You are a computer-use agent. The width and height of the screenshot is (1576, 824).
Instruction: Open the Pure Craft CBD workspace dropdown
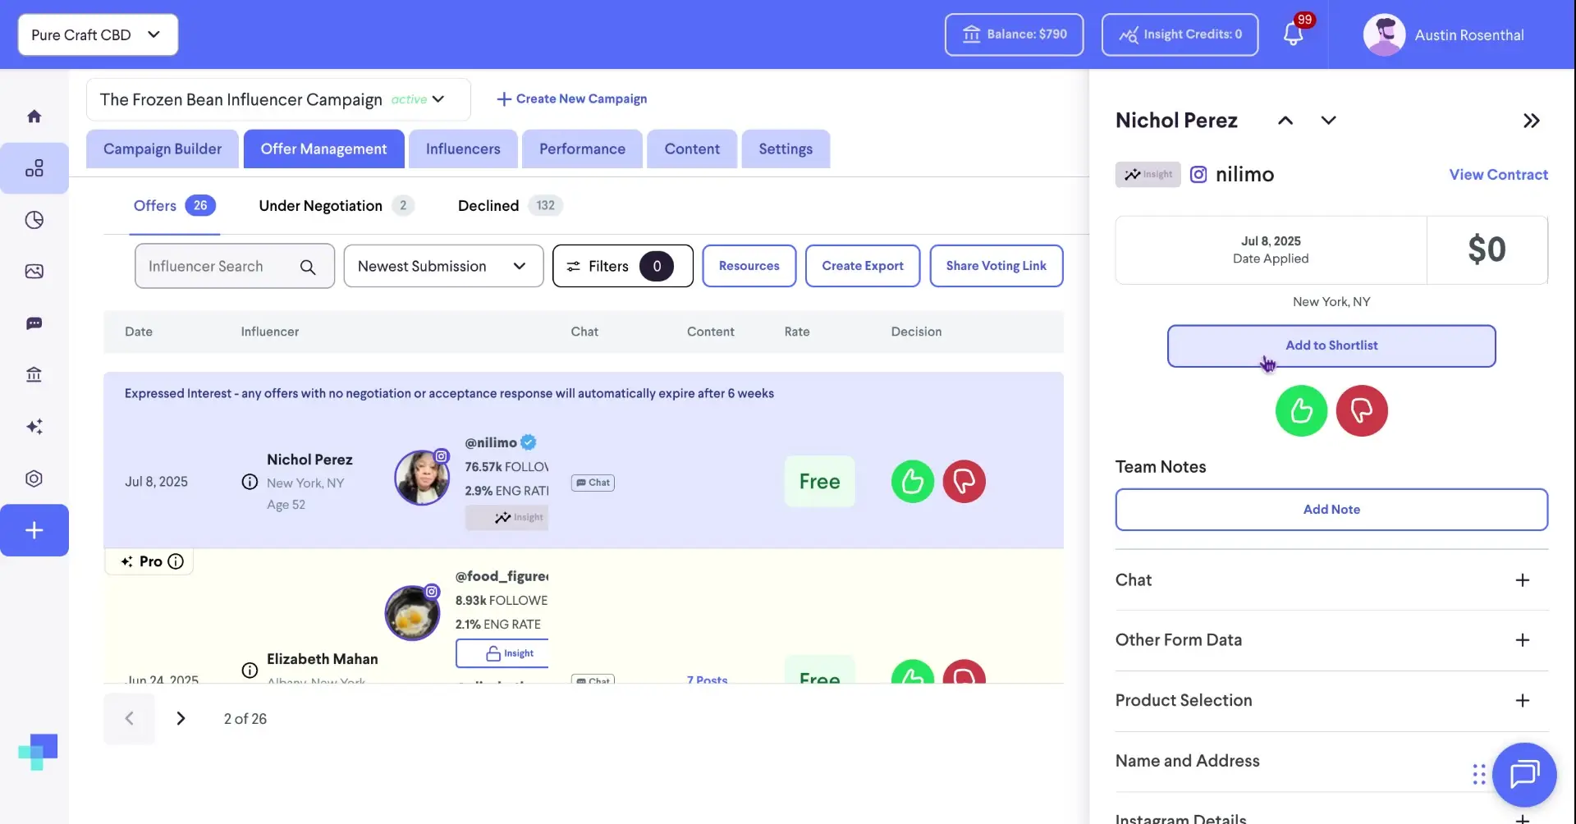97,34
